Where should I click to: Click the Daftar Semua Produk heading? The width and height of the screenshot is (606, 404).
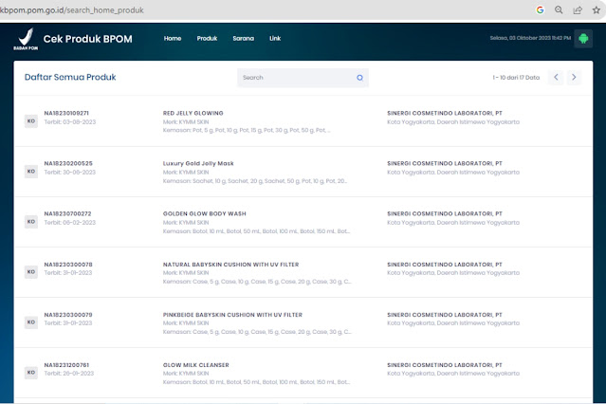[70, 77]
